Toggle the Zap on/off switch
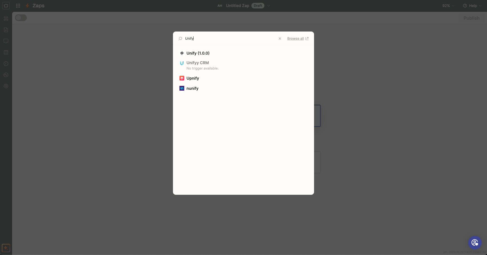 tap(21, 17)
